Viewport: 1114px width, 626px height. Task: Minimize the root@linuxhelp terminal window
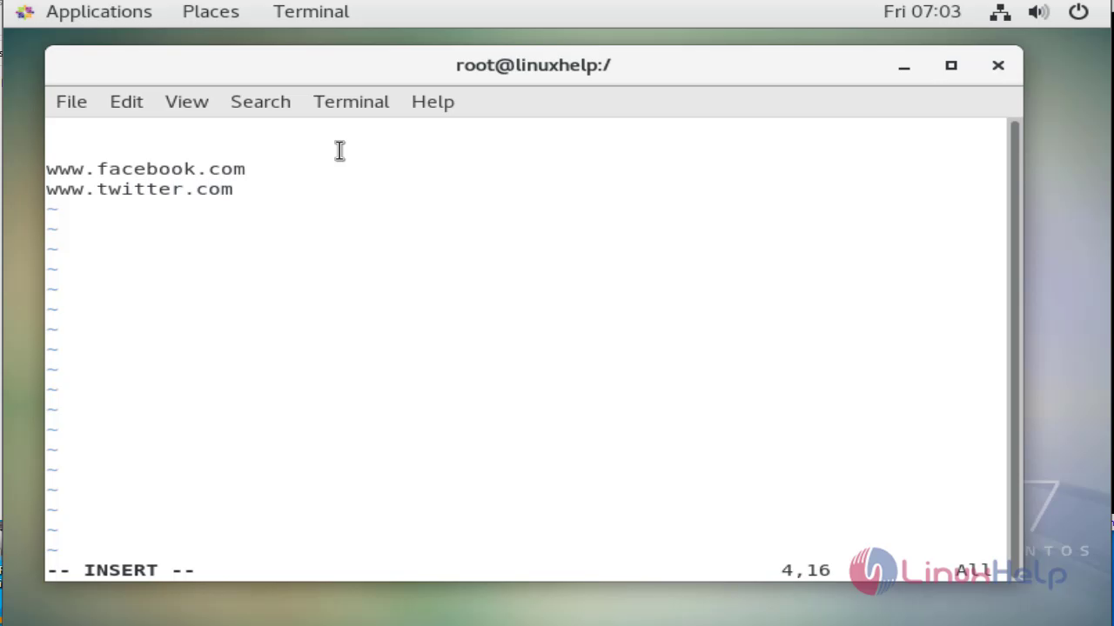coord(904,66)
